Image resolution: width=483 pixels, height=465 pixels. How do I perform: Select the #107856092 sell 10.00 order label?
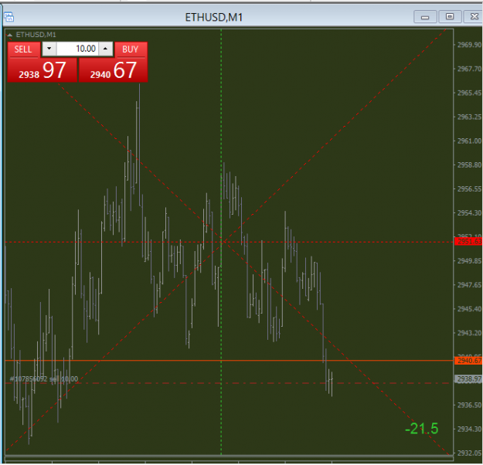44,378
